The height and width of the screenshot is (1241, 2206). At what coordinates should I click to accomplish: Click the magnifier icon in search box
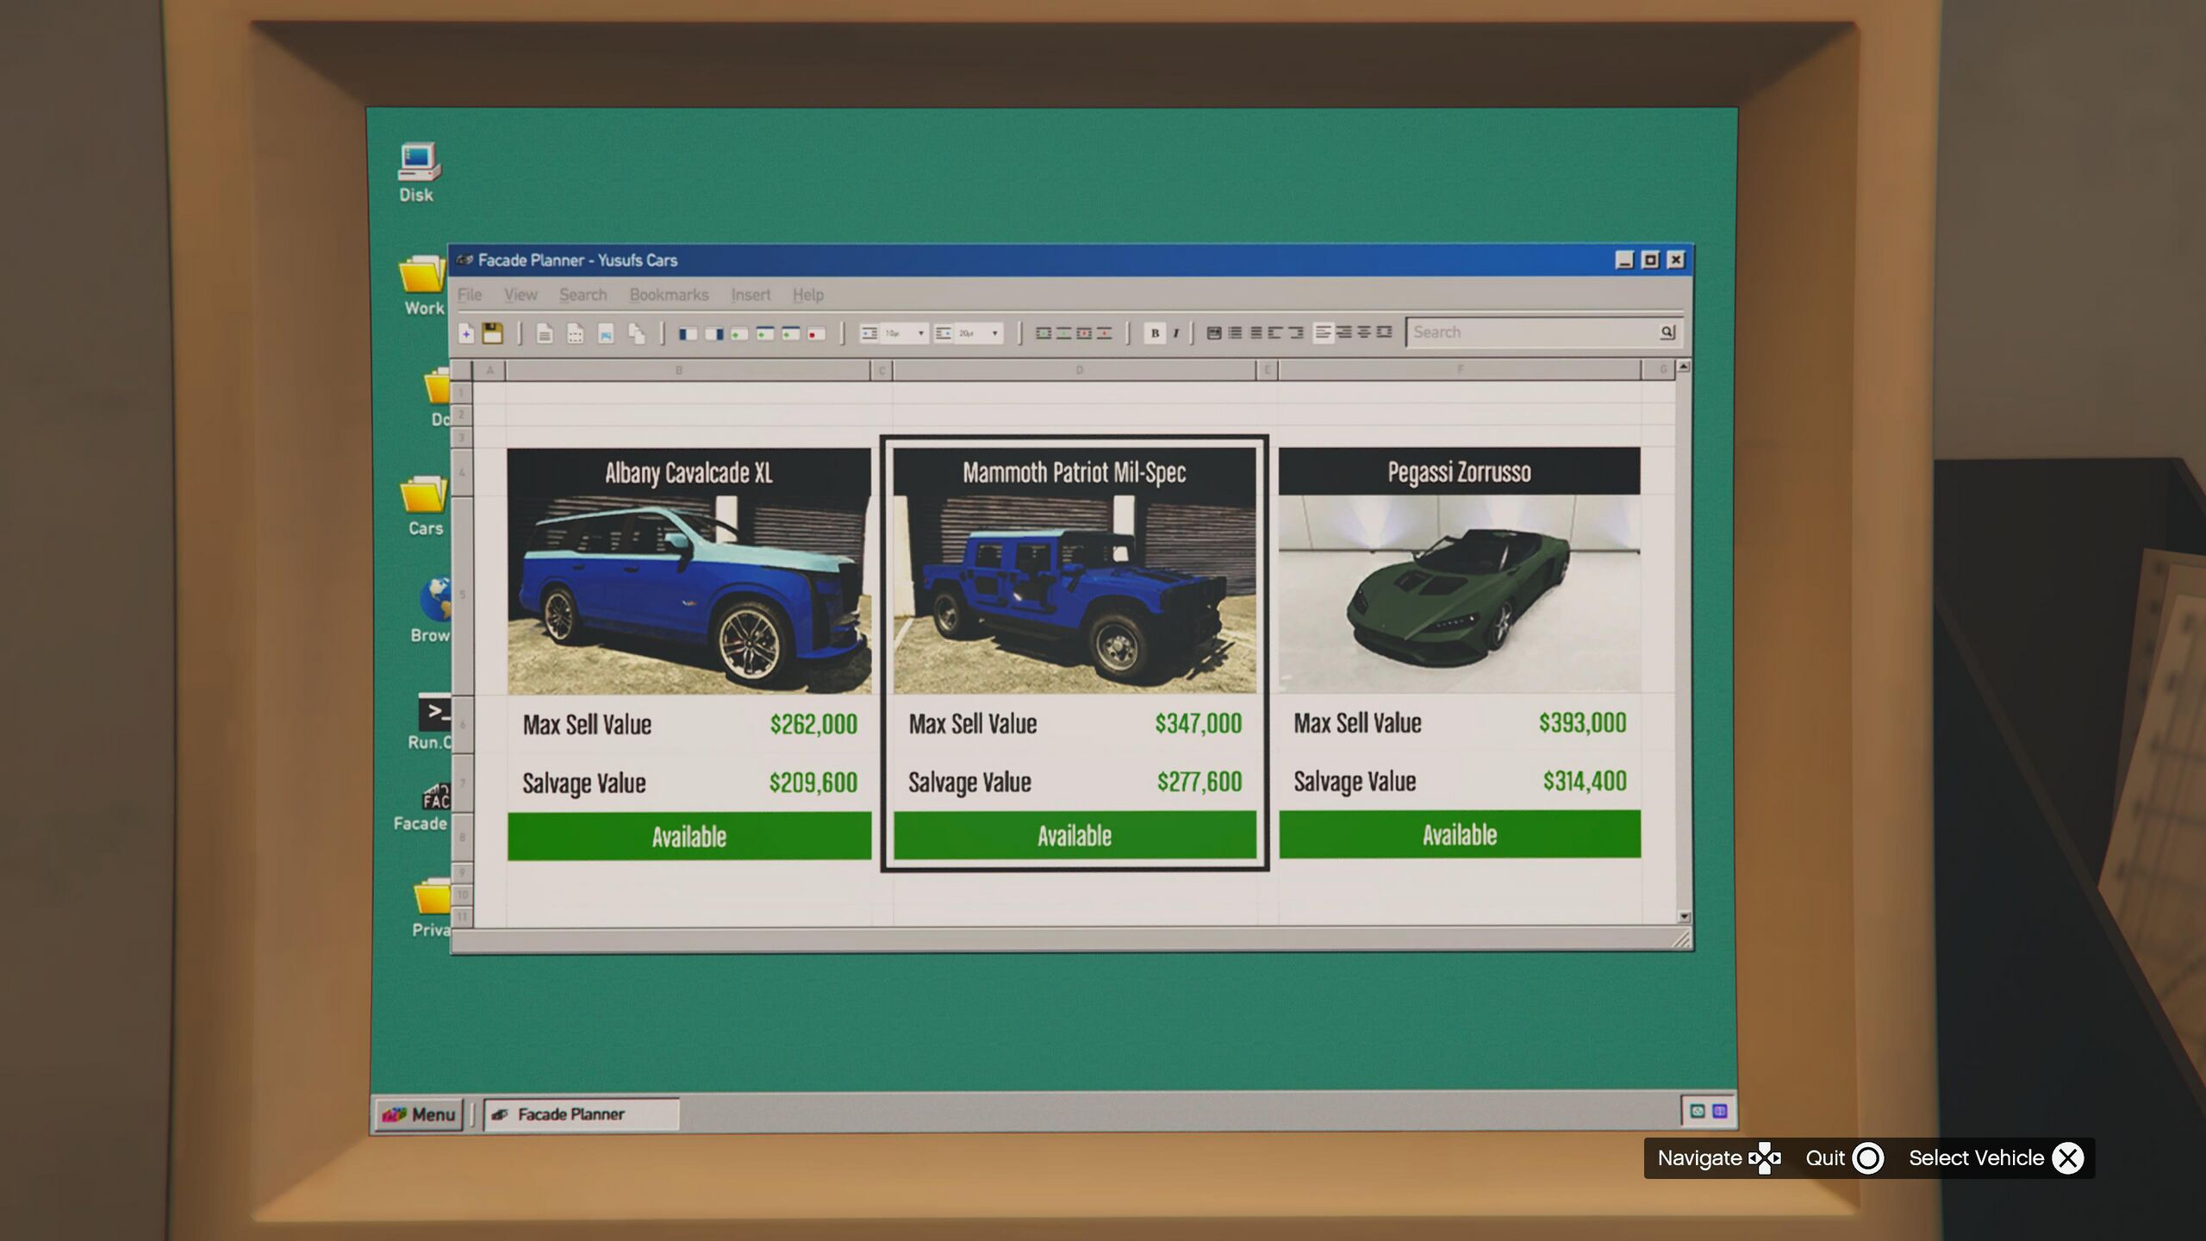point(1667,332)
